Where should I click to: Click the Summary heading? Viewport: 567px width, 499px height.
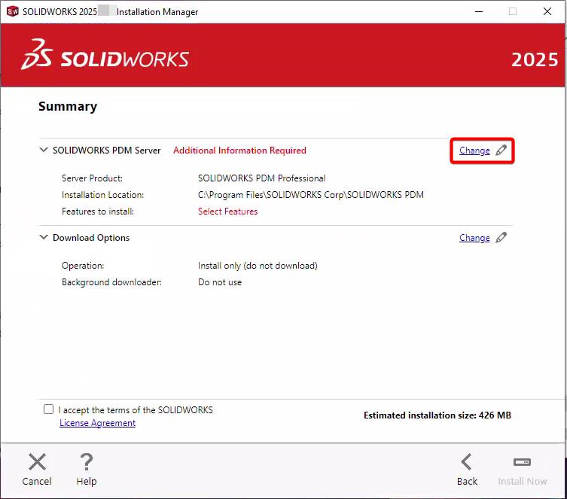68,106
